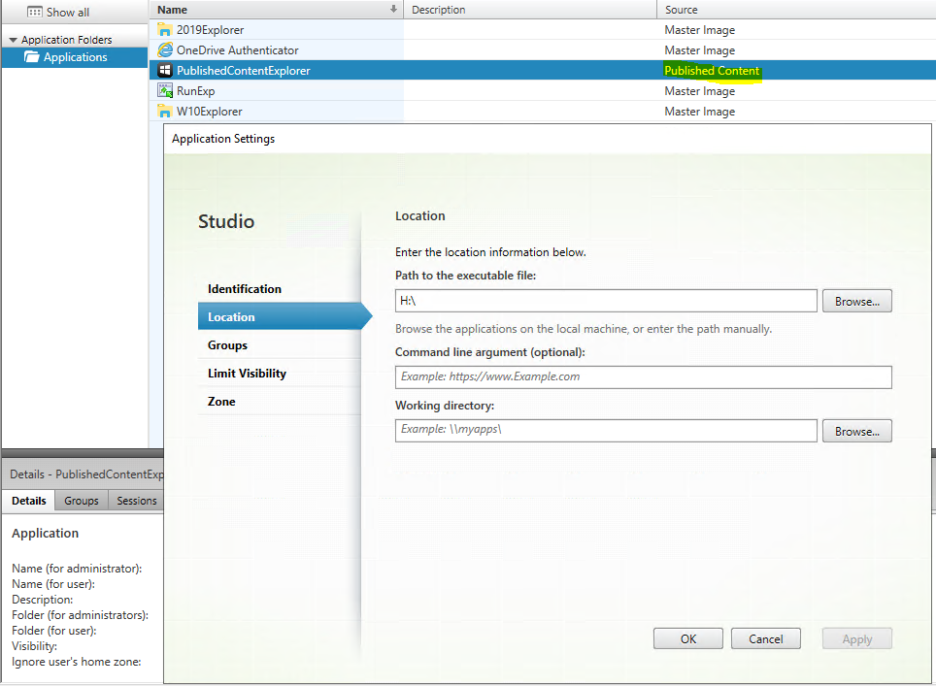The height and width of the screenshot is (686, 936).
Task: Click the Command line argument field
Action: click(643, 377)
